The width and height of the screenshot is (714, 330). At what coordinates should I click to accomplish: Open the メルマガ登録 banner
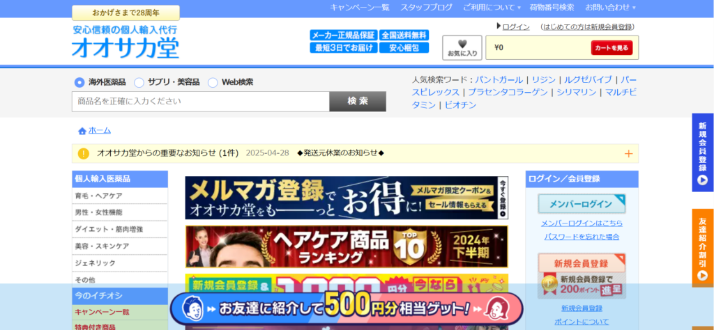pyautogui.click(x=347, y=198)
